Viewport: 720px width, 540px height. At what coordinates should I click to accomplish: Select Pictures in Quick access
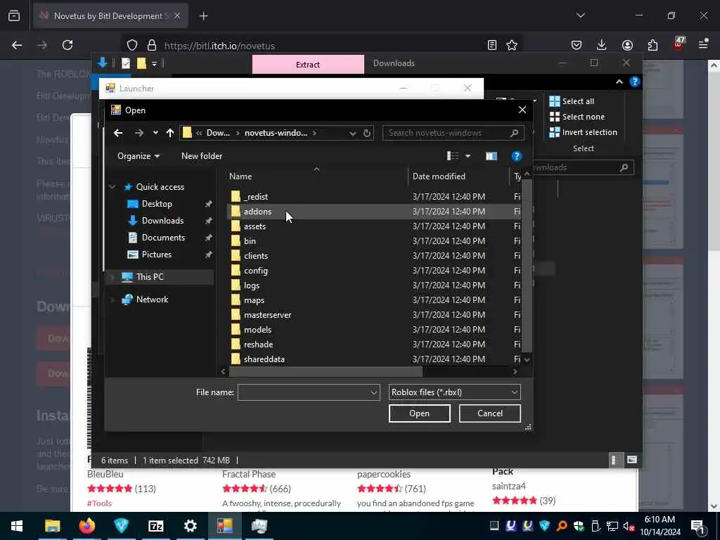click(157, 255)
